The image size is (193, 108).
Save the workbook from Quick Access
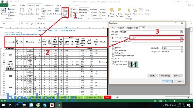click(x=6, y=2)
